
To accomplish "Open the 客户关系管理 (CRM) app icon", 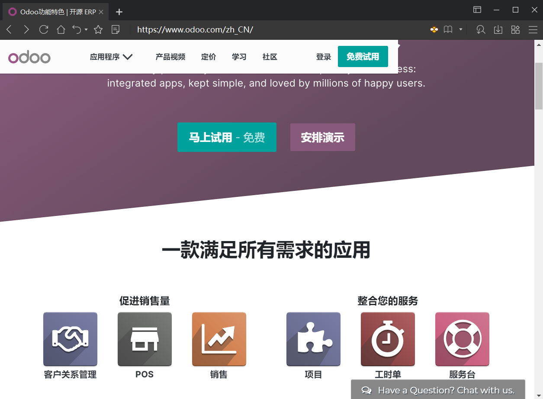I will coord(70,339).
